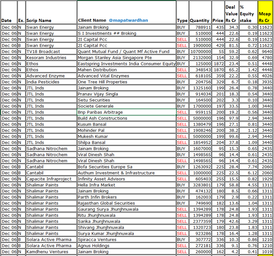The image size is (274, 256).
Task: Click deal value '81.5' for Swan Energy
Action: pos(232,45)
